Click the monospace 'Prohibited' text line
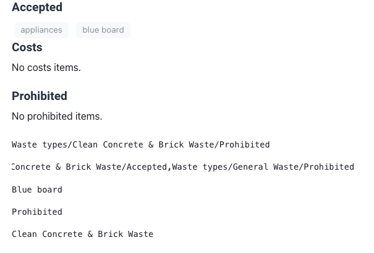This screenshot has height=253, width=374. coord(37,212)
